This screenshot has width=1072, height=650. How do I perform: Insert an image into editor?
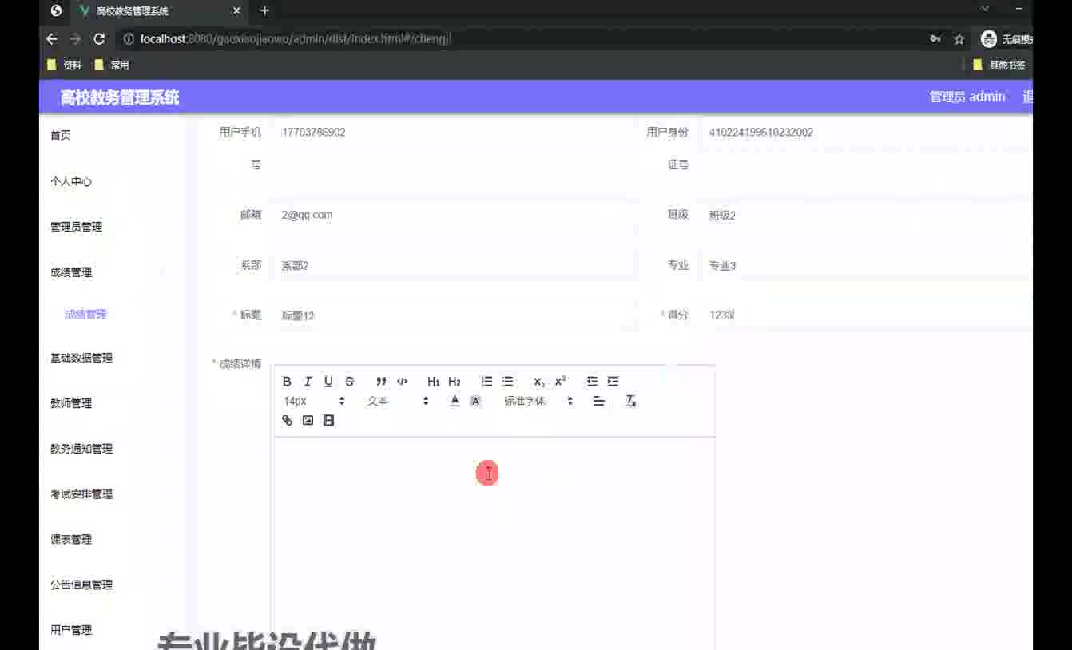tap(308, 421)
